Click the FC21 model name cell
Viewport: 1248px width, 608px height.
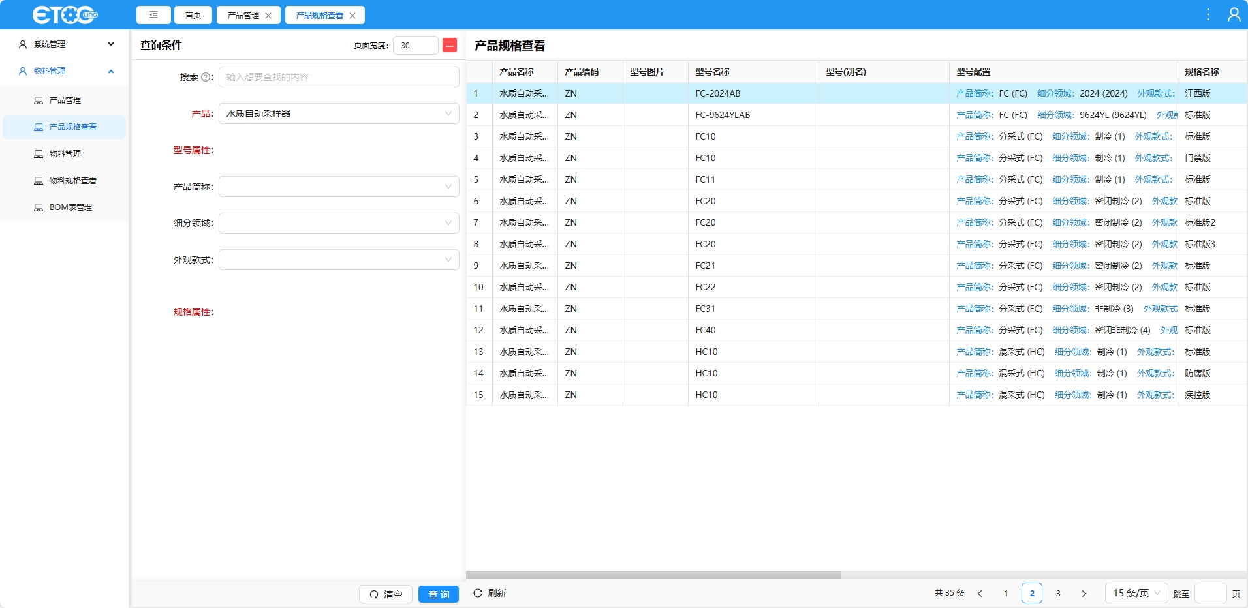point(754,266)
